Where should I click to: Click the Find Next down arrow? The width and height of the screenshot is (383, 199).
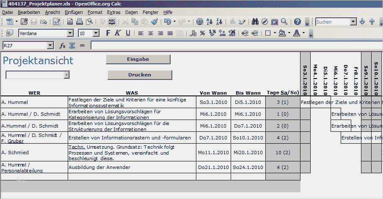tap(362, 22)
